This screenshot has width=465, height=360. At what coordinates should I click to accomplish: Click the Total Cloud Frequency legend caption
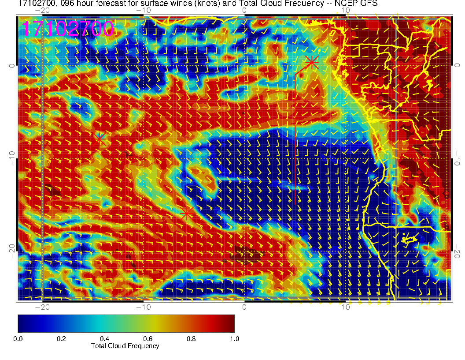(x=125, y=346)
